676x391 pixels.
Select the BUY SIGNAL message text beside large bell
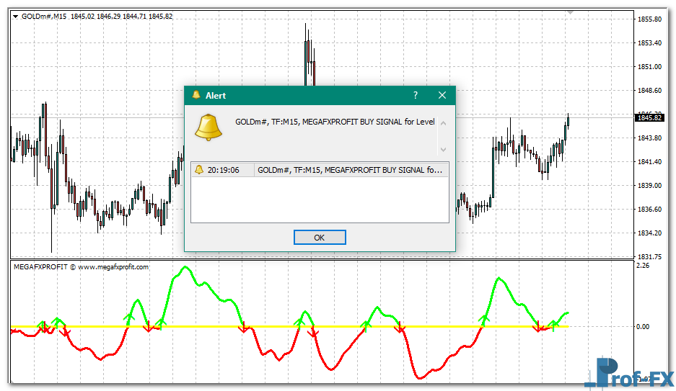click(x=335, y=122)
